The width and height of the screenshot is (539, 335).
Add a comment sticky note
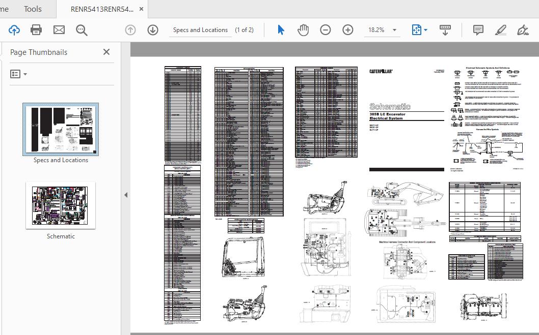(478, 30)
